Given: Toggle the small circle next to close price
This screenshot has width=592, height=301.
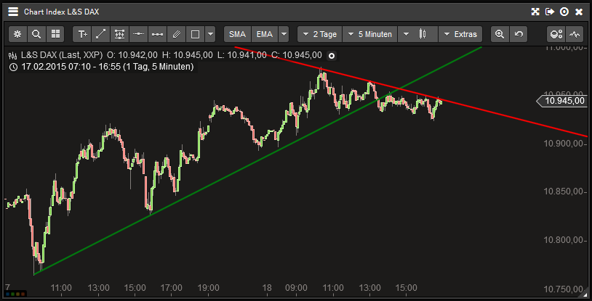Looking at the screenshot, I should (x=332, y=55).
